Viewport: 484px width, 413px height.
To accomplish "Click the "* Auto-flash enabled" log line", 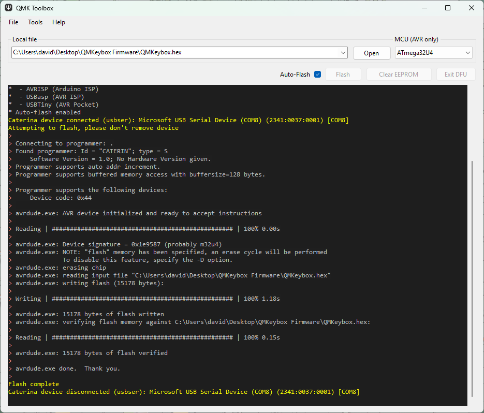I will point(45,112).
